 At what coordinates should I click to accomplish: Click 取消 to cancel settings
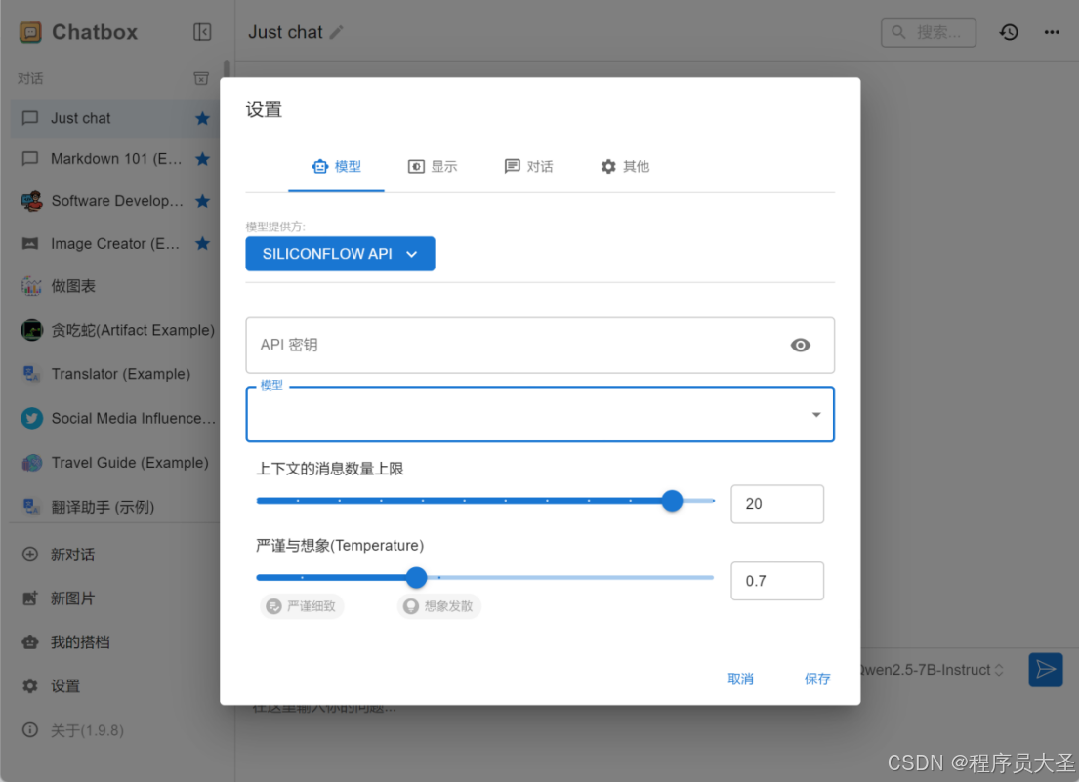click(740, 679)
